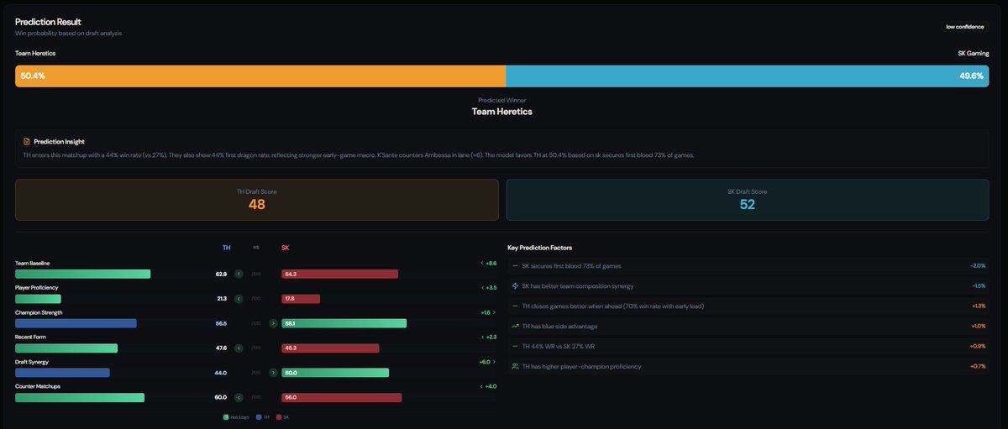The image size is (1008, 429).
Task: Click the blue 49.6% win probability bar
Action: (x=748, y=76)
